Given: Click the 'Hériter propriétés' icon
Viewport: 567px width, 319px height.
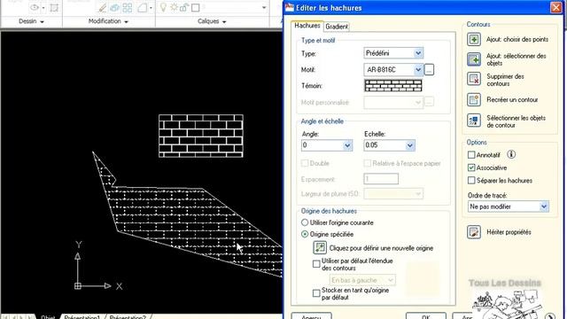Looking at the screenshot, I should (x=474, y=232).
